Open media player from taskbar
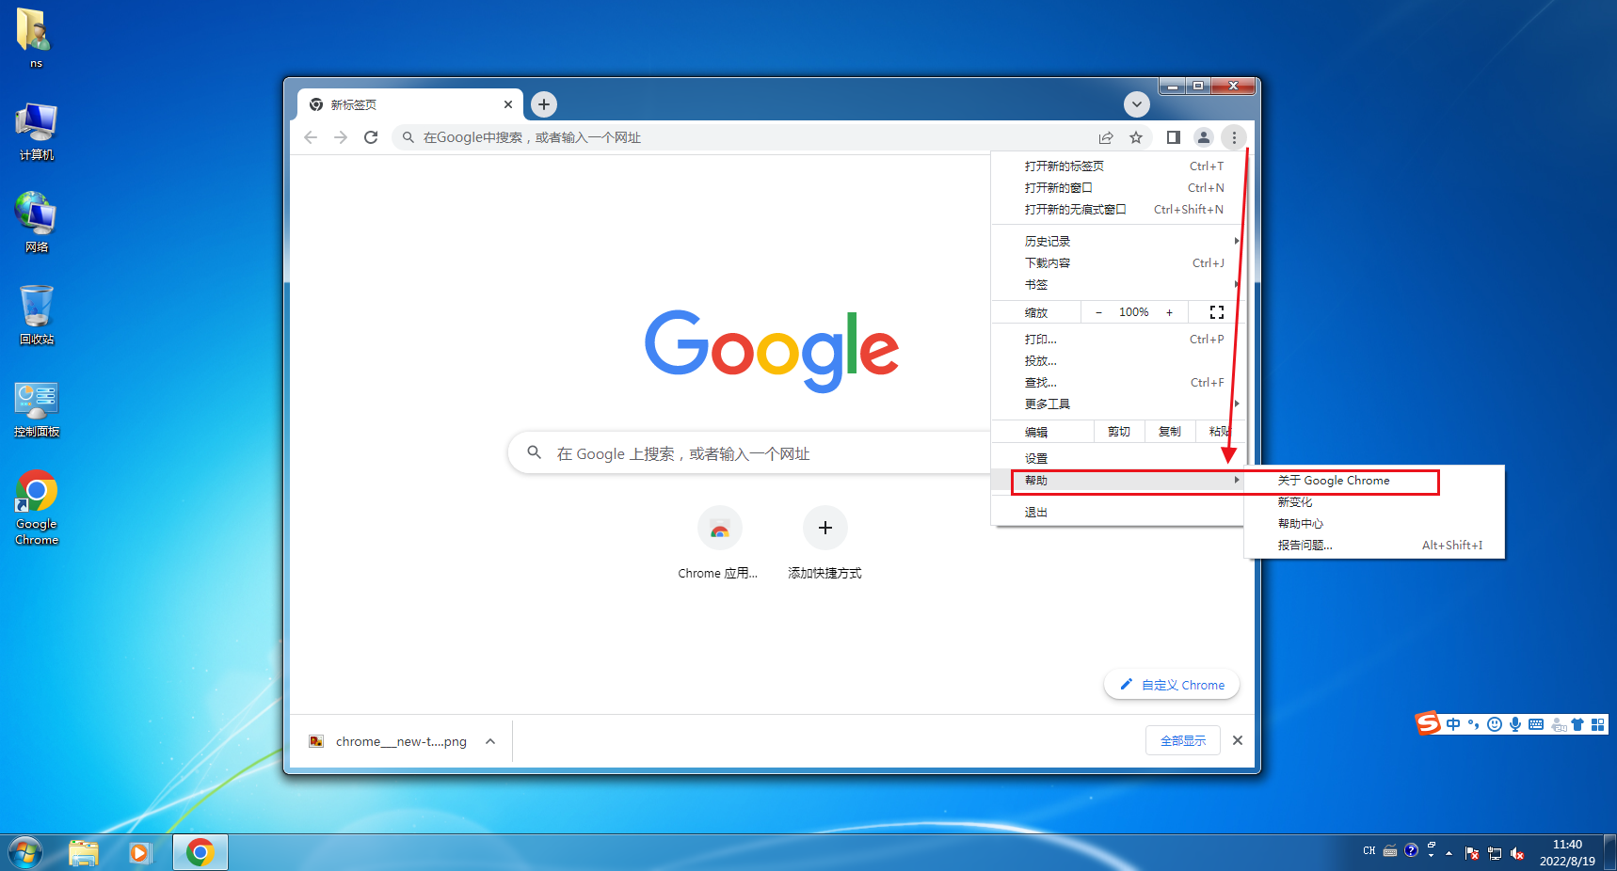1617x871 pixels. coord(140,853)
